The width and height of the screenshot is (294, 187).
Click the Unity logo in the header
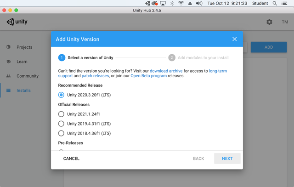click(x=17, y=22)
